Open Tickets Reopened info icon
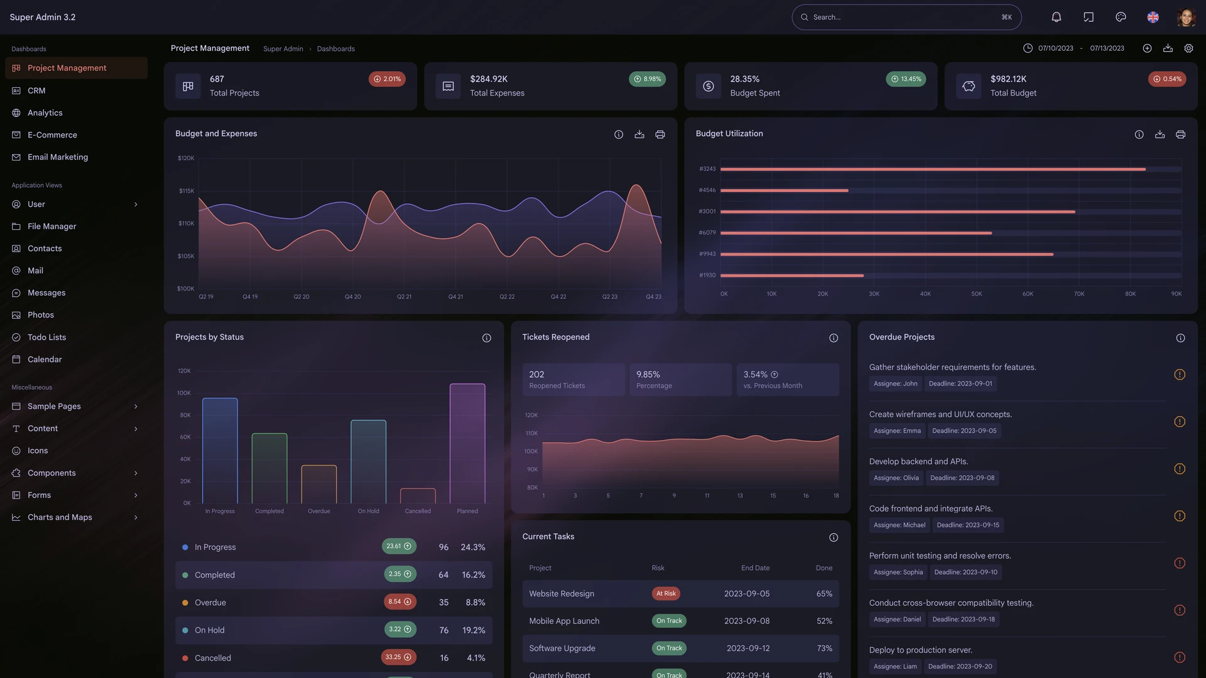1206x678 pixels. [834, 338]
